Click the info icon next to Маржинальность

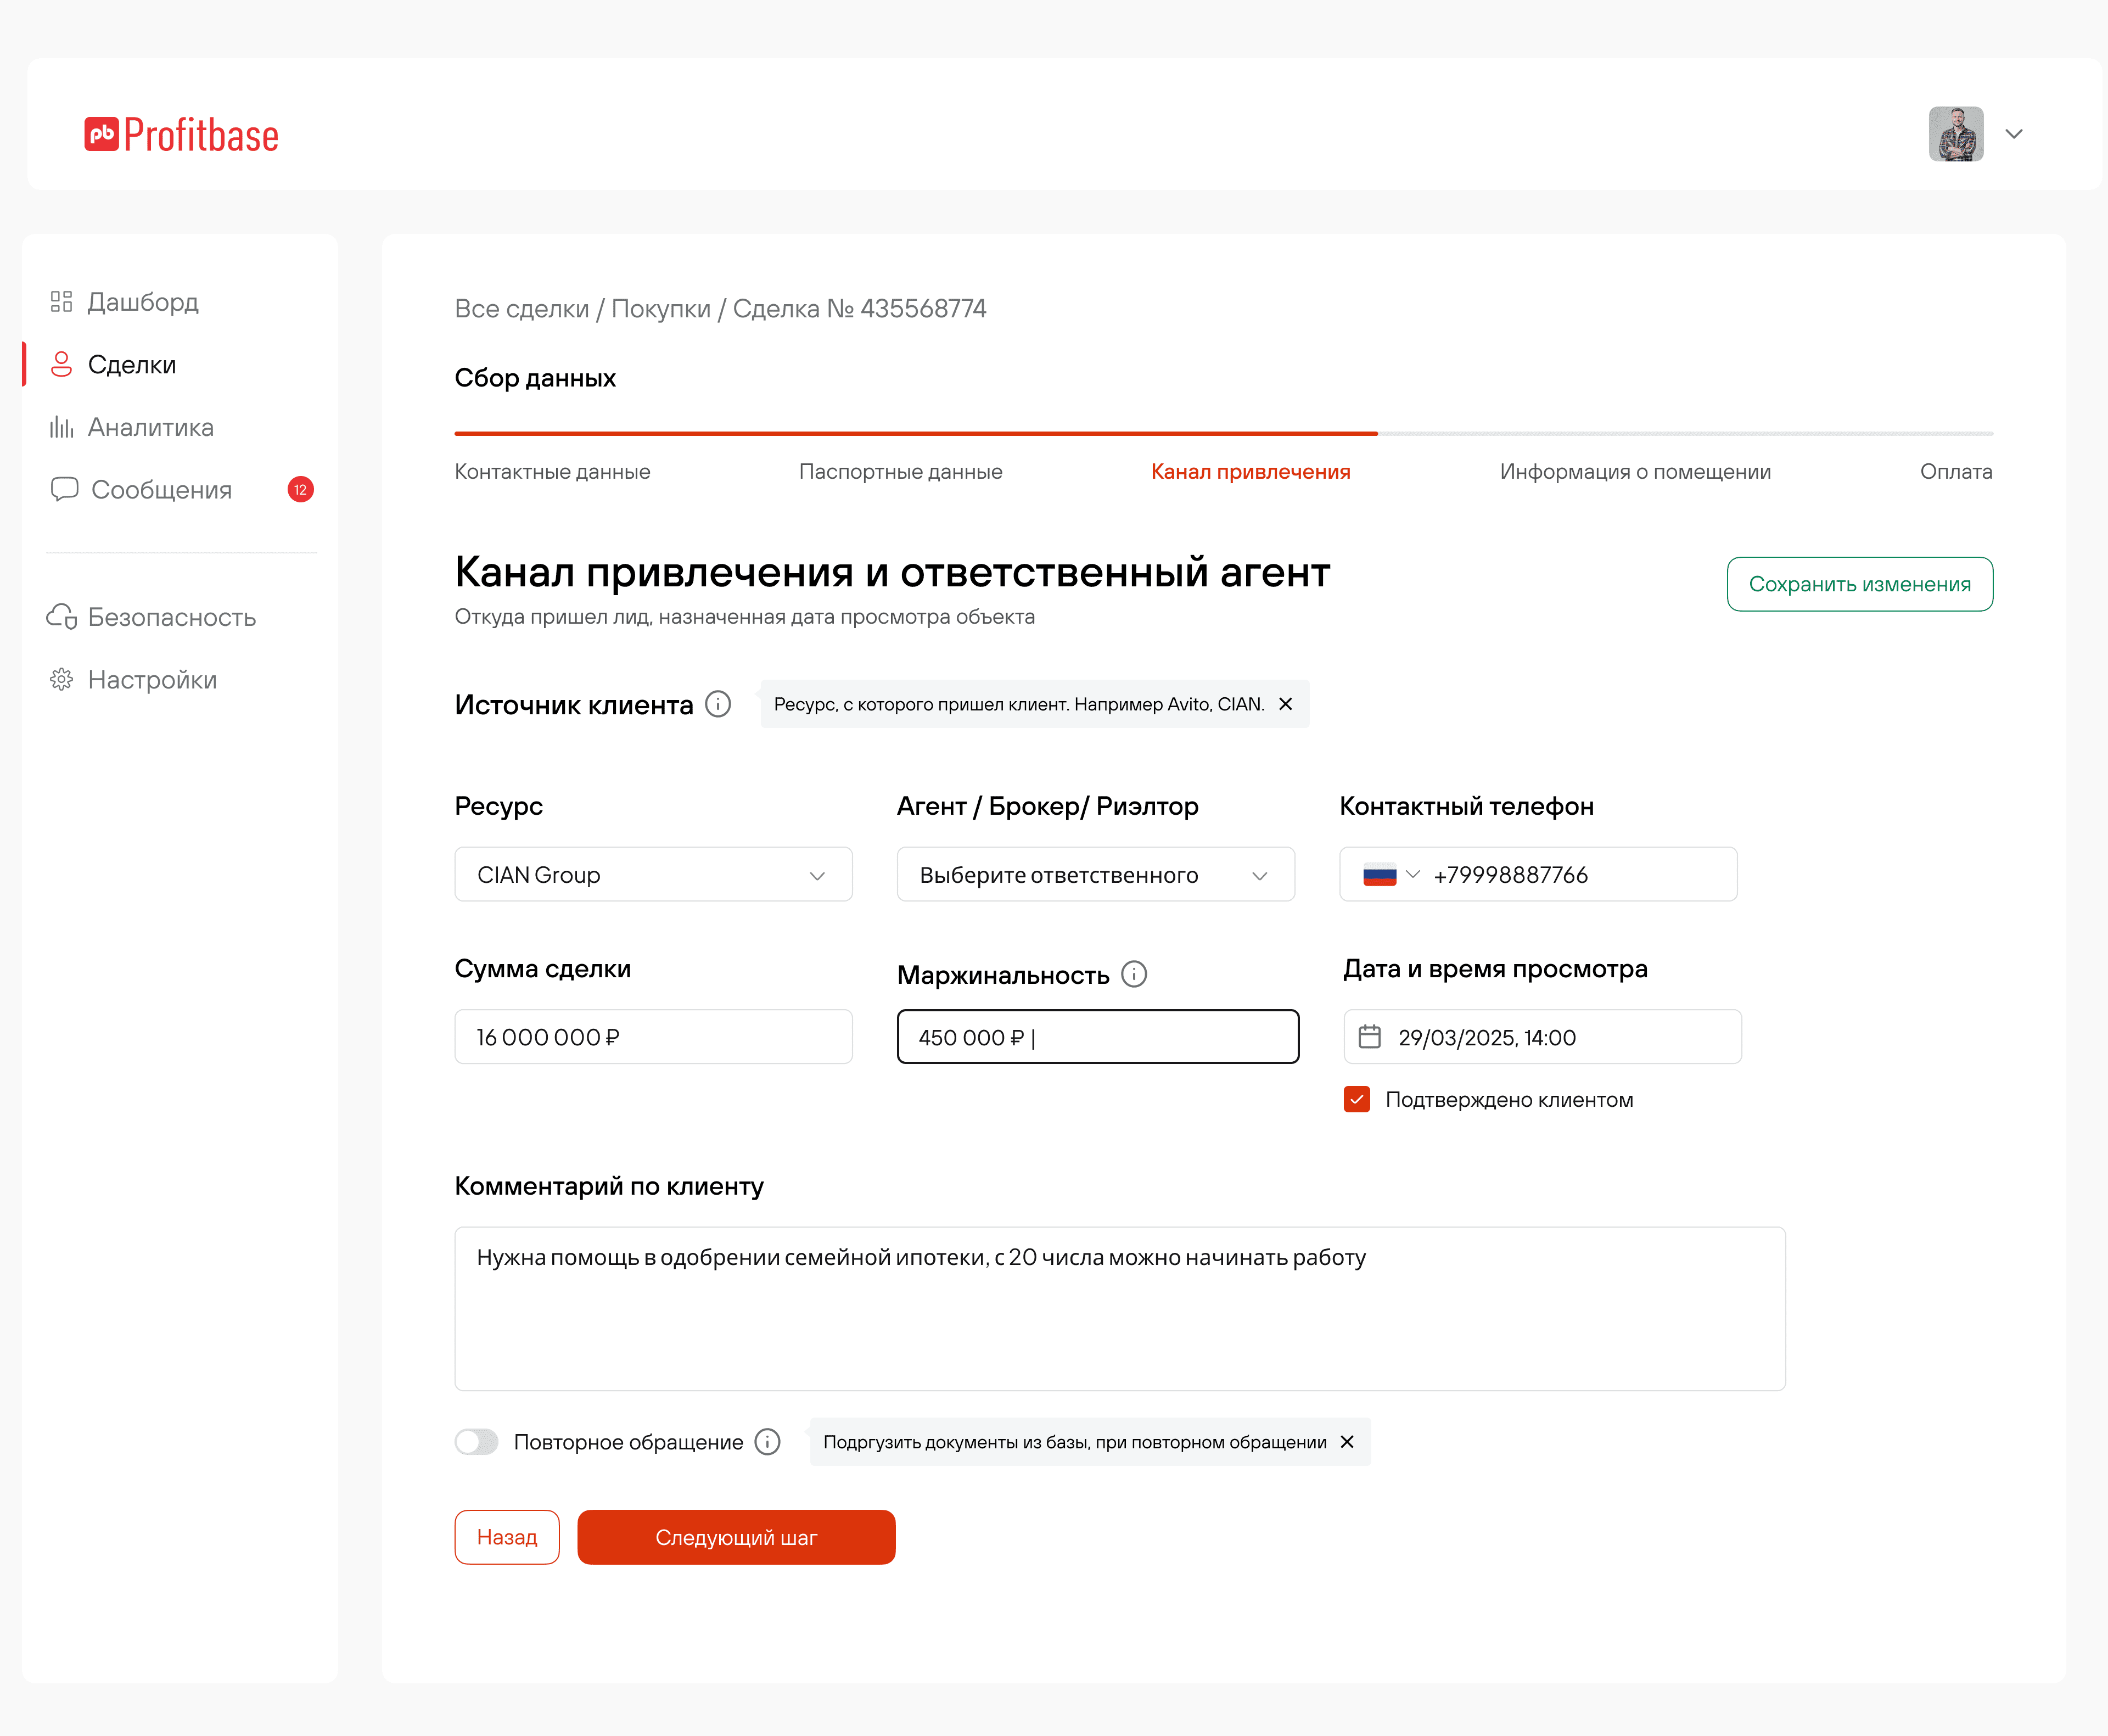[1134, 974]
